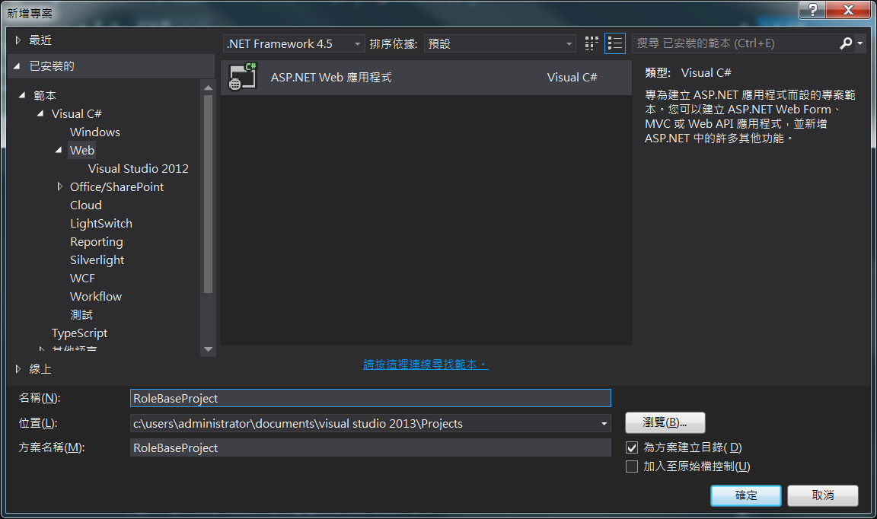Switch to medium icons list view
877x519 pixels.
click(614, 43)
